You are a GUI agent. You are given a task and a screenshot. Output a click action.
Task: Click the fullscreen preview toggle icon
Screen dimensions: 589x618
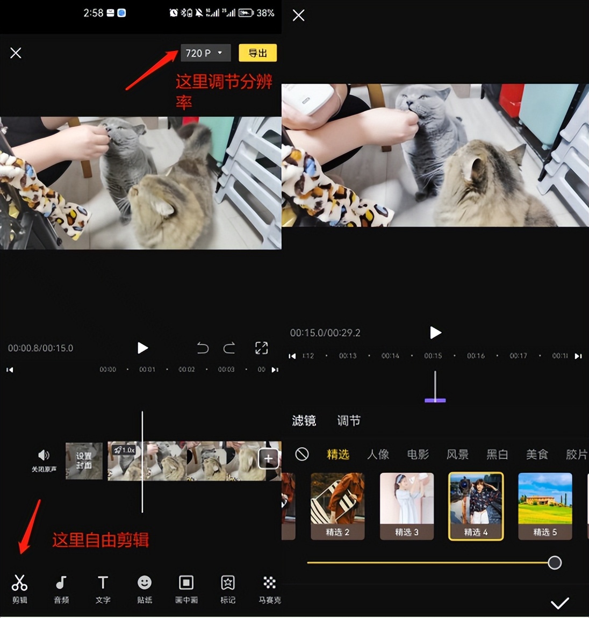261,348
